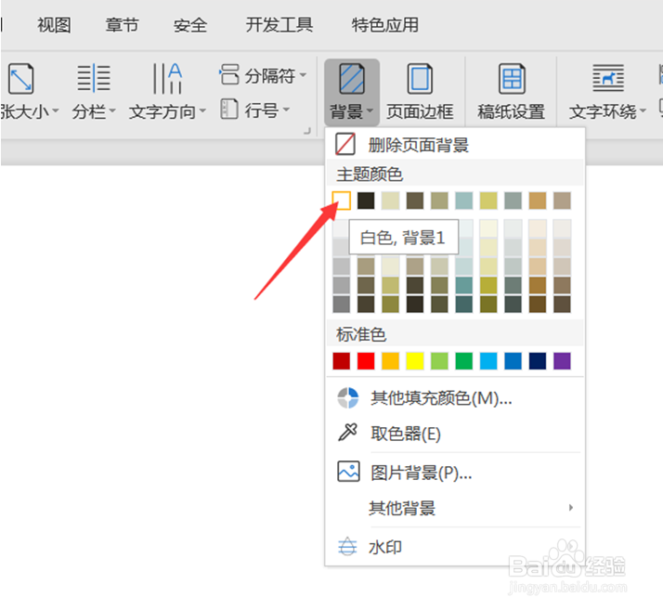Open the page setup dialog launcher
This screenshot has height=610, width=663.
click(307, 131)
